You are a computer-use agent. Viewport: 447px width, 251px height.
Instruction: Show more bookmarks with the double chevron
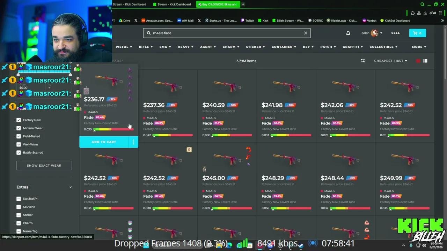442,21
